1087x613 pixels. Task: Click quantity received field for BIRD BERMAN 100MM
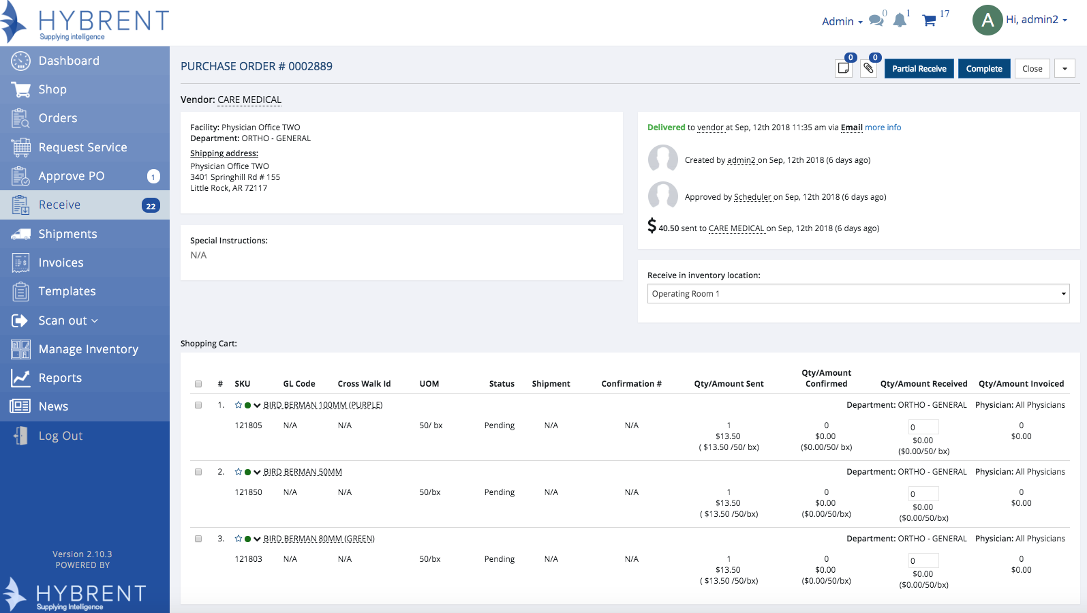(x=923, y=427)
